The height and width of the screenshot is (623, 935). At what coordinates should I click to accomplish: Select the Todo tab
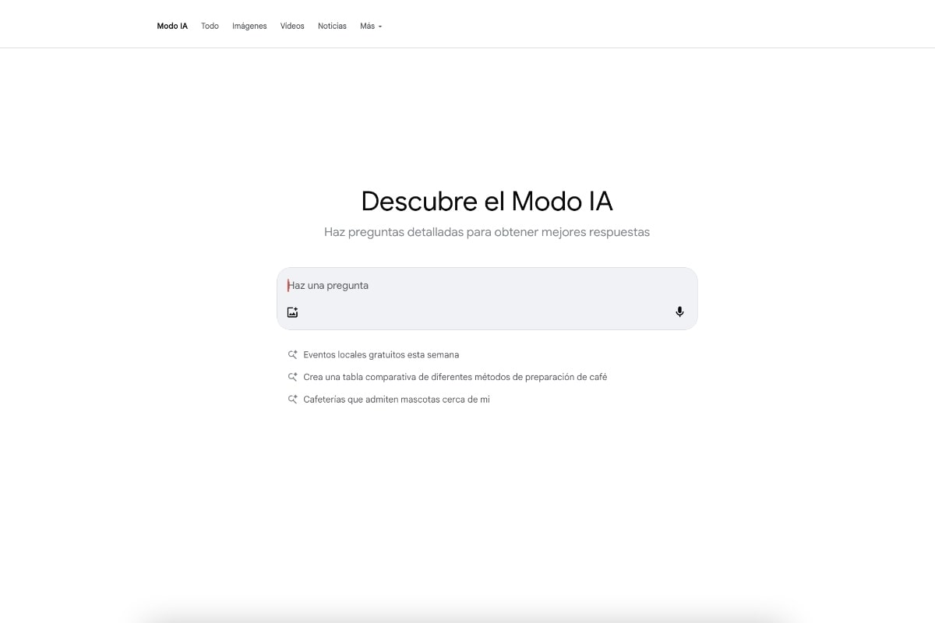coord(210,26)
